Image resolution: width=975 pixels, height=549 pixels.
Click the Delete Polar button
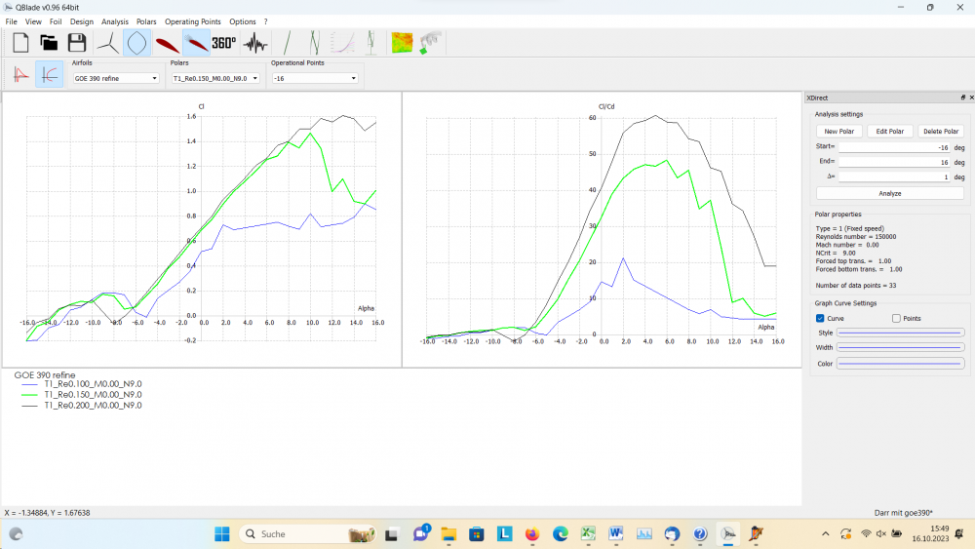pyautogui.click(x=940, y=131)
